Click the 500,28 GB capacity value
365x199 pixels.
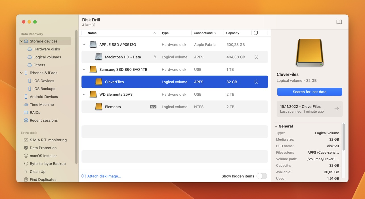coord(236,44)
